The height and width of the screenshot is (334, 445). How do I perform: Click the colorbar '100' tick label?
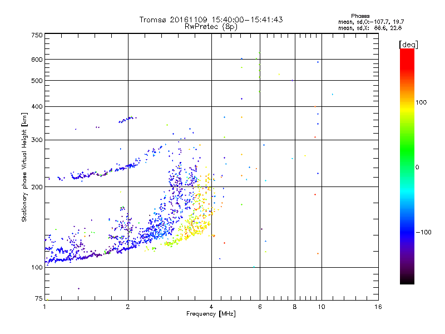[x=421, y=102]
